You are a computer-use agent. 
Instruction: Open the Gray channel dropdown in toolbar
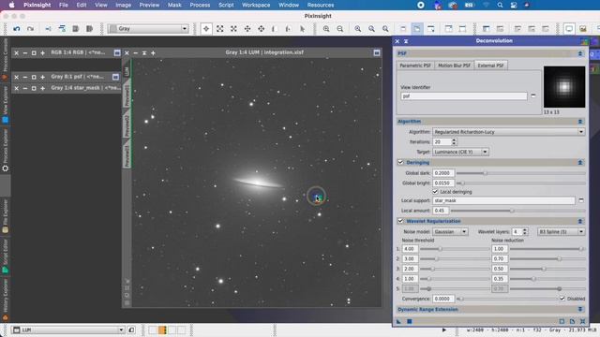tap(148, 29)
